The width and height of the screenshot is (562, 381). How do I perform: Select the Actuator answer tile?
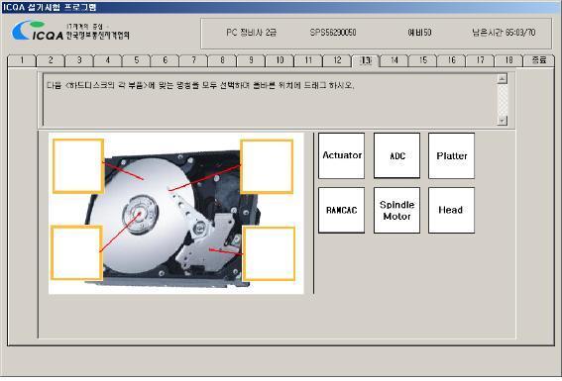(342, 155)
